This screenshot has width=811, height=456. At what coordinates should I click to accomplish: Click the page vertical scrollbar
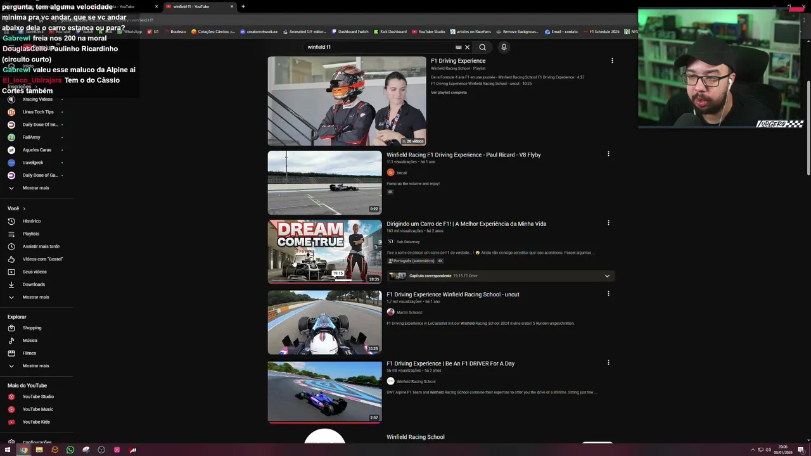point(808,127)
